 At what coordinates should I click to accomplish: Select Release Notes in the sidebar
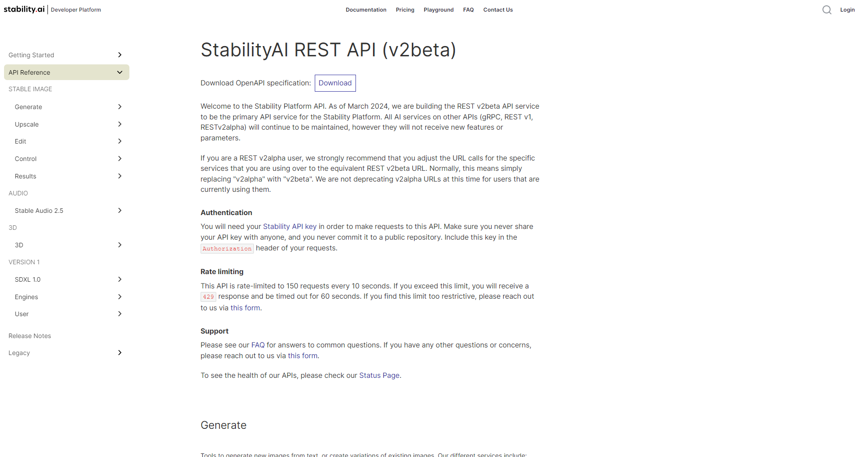click(30, 335)
